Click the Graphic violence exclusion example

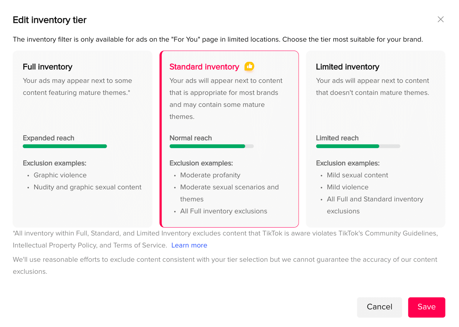tap(60, 175)
